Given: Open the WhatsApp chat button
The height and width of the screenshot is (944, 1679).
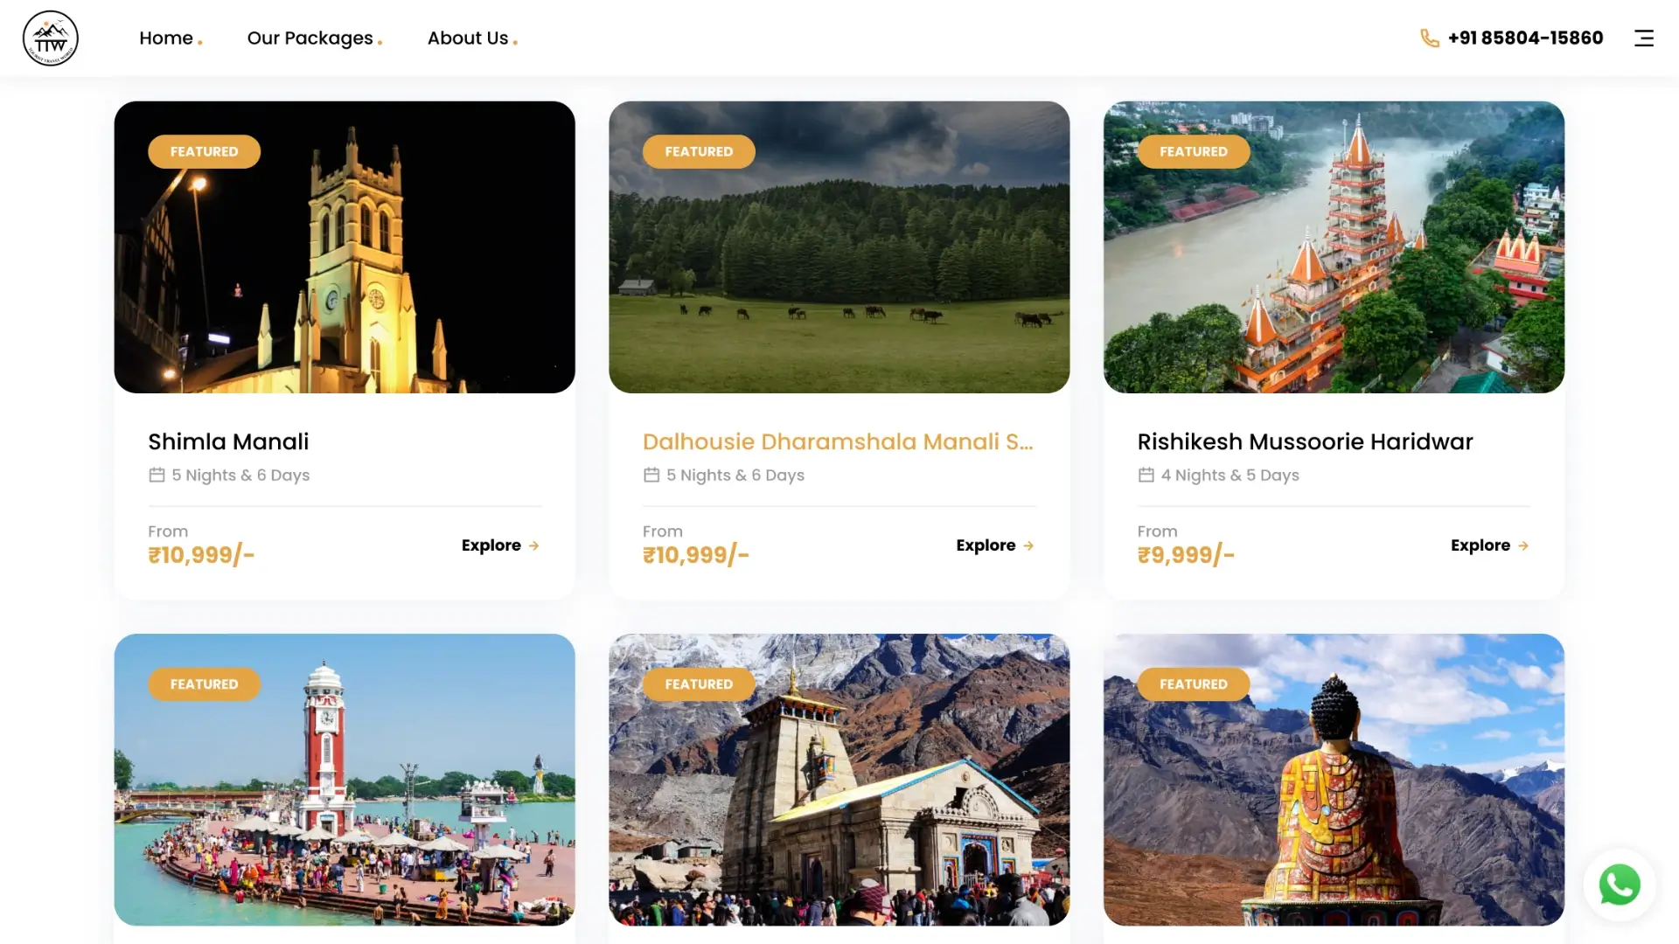Looking at the screenshot, I should [x=1620, y=885].
